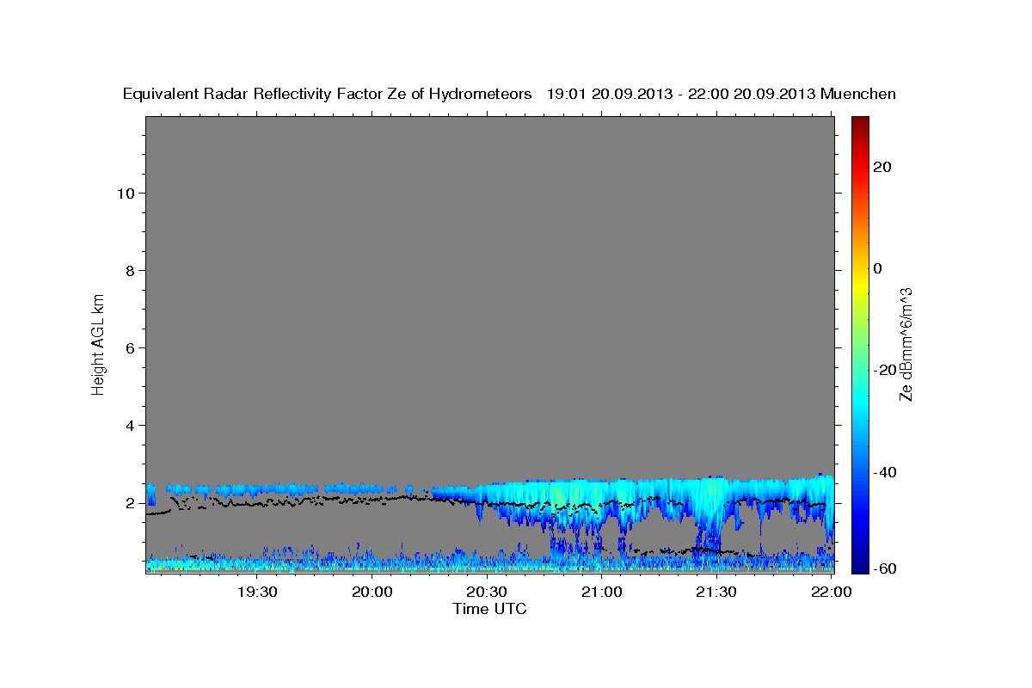Click the '19:30' time tick label

point(257,592)
